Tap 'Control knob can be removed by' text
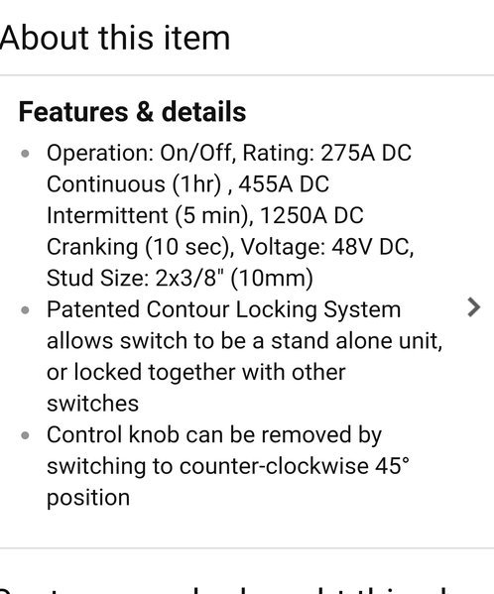 [214, 435]
